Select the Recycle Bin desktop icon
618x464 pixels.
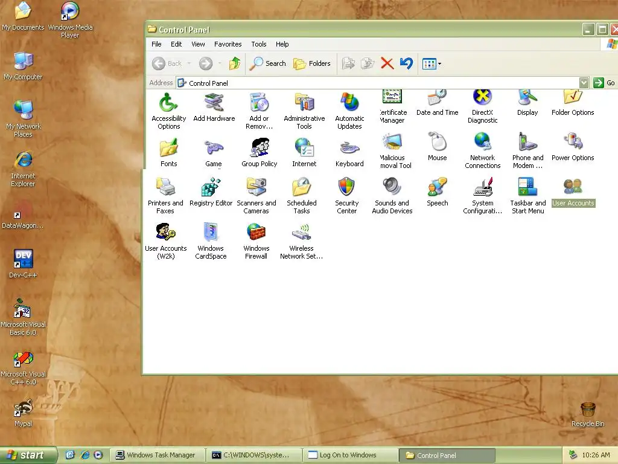588,414
